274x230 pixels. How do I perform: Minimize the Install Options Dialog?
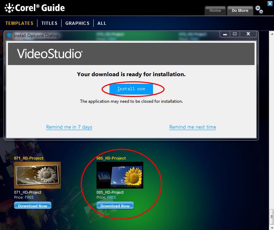pos(225,34)
